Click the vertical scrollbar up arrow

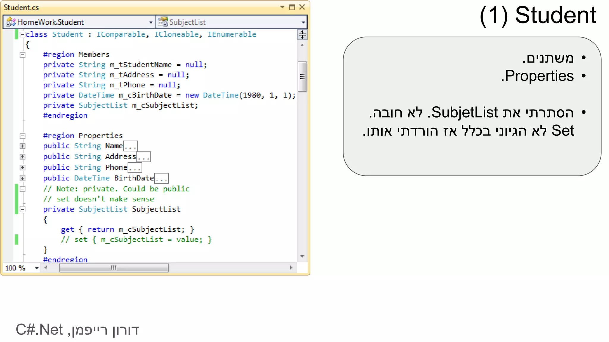302,45
